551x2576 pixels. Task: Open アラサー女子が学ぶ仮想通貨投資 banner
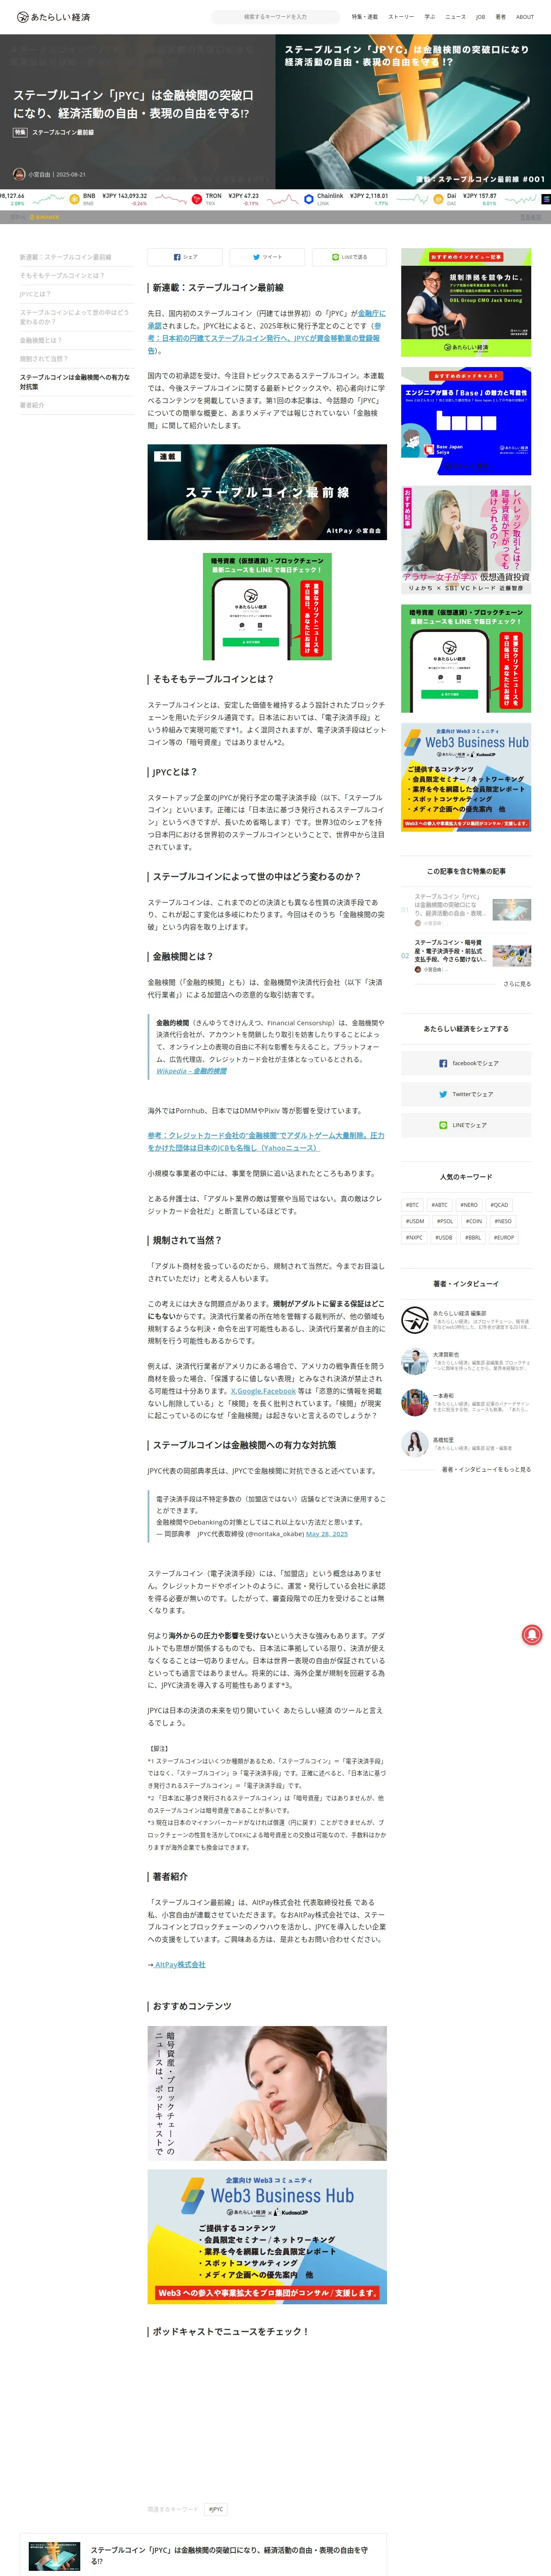(x=466, y=540)
